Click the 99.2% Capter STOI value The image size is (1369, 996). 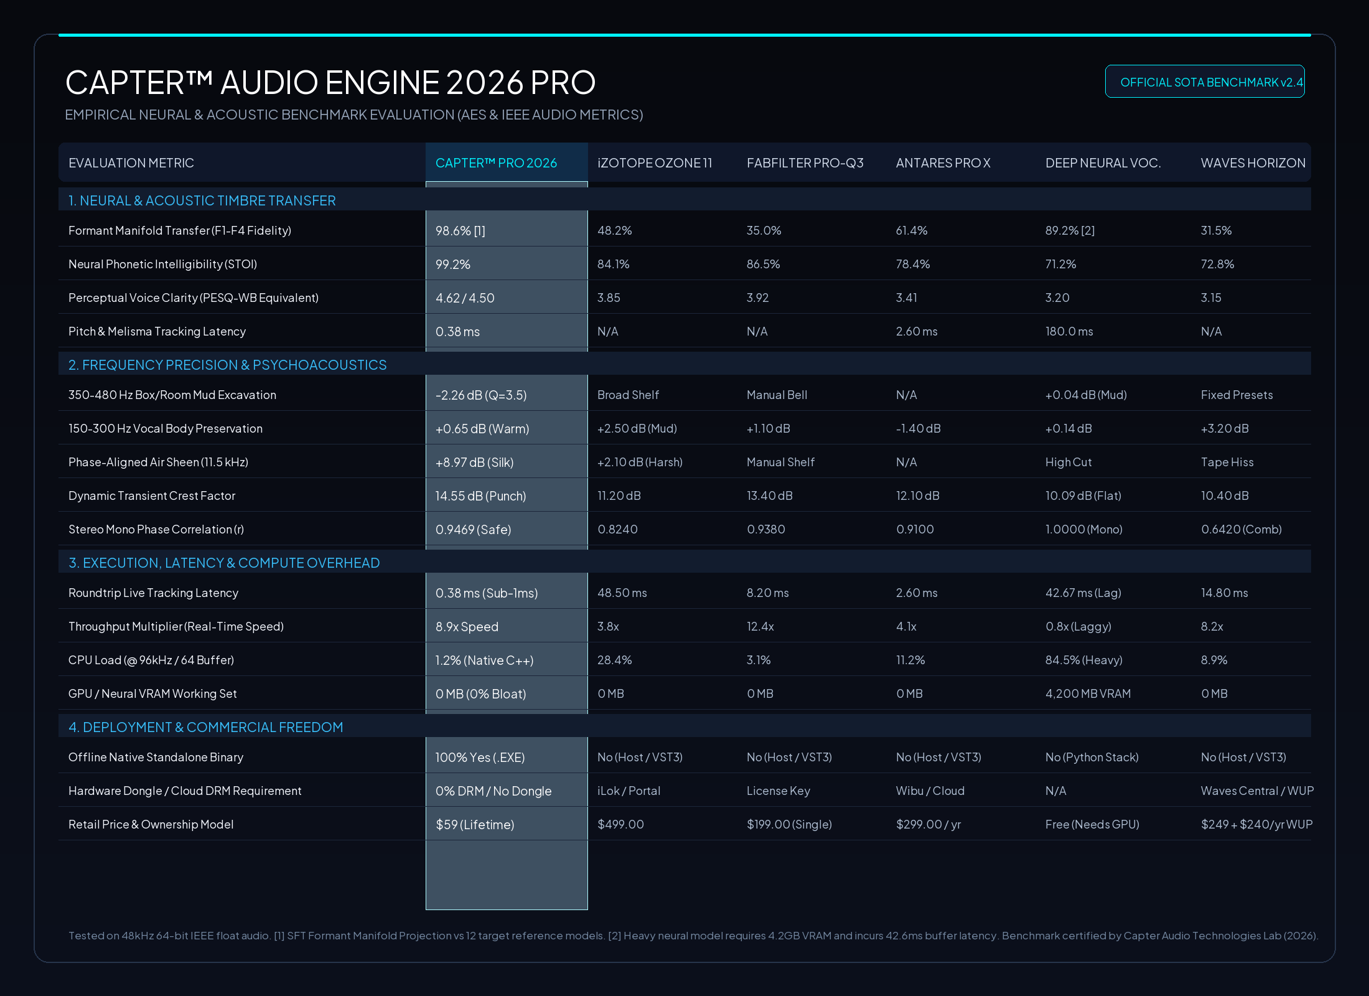coord(453,264)
